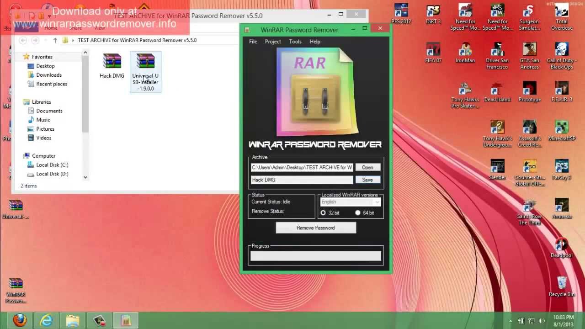Open the Tools menu
This screenshot has width=585, height=329.
(x=295, y=42)
